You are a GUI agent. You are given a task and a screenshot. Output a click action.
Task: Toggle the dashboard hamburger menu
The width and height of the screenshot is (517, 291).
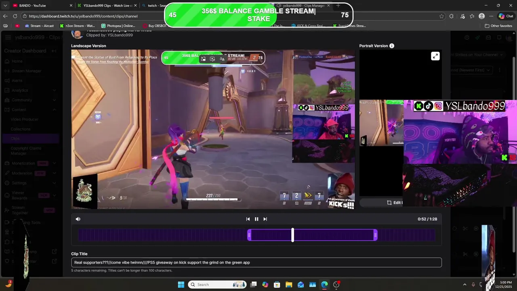tap(8, 37)
